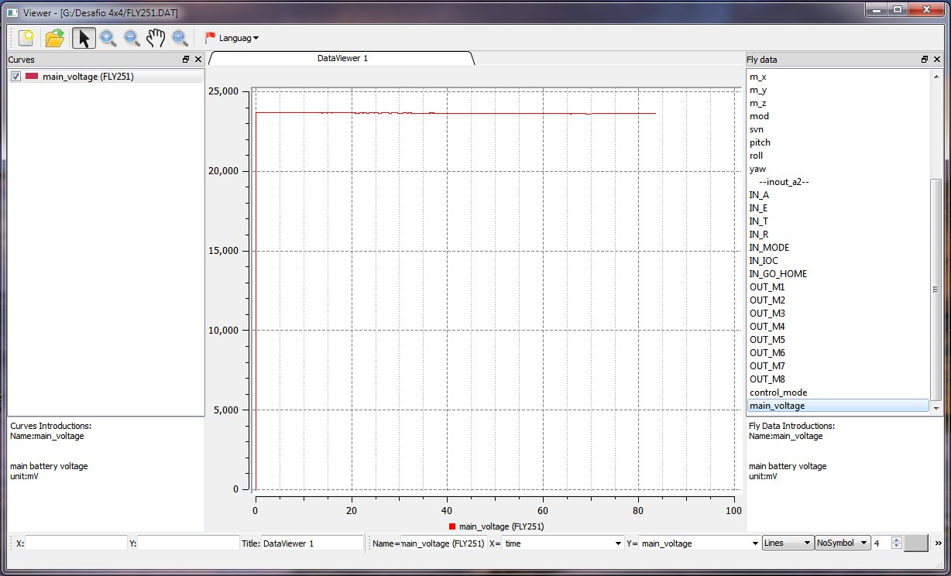
Task: Select OUT_M1 in the Fly data list
Action: coord(767,287)
